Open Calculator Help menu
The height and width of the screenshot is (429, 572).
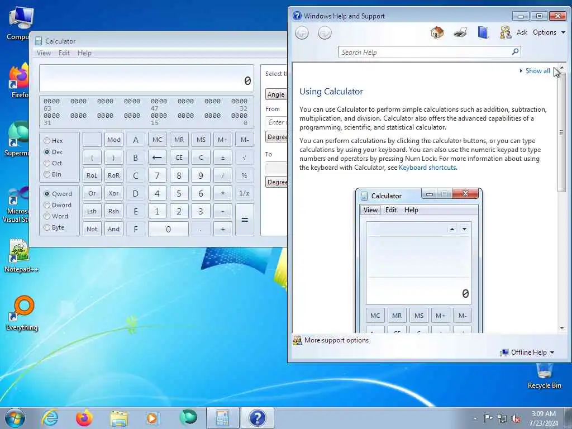[84, 53]
